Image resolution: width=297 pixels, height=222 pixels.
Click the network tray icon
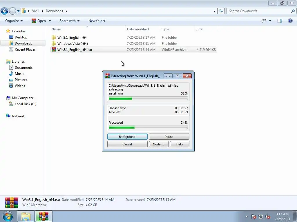pyautogui.click(x=261, y=217)
